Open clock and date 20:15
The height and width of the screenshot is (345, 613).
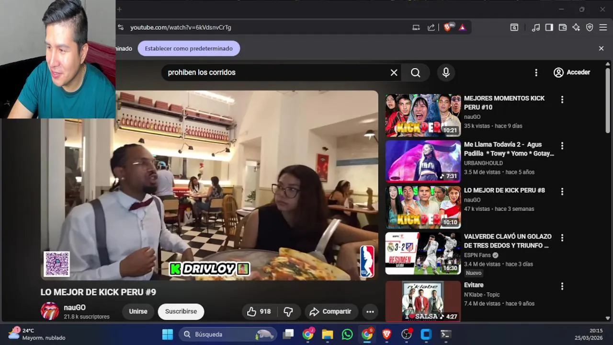tap(589, 334)
